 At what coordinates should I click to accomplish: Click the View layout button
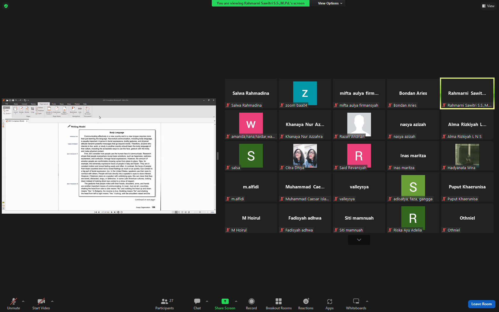pyautogui.click(x=488, y=6)
